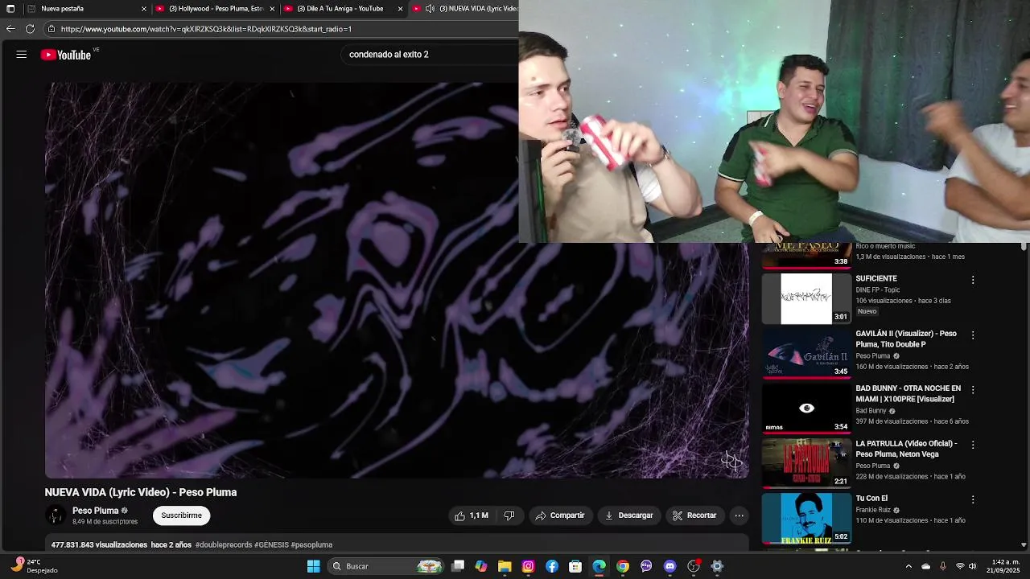Click the Windows taskbar Buscar search box
1030x579 pixels.
click(x=386, y=566)
